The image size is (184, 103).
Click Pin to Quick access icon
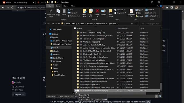tap(51, 11)
